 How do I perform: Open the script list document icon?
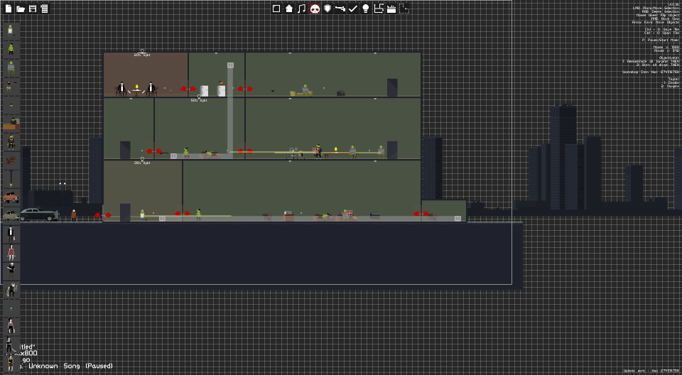(44, 9)
